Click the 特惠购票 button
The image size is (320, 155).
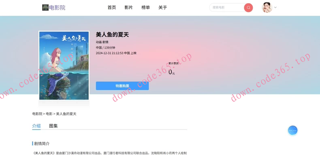[x=122, y=86]
